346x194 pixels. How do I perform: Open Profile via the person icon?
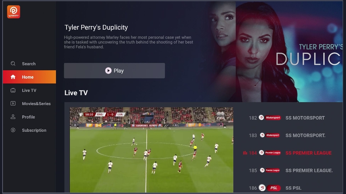[13, 117]
